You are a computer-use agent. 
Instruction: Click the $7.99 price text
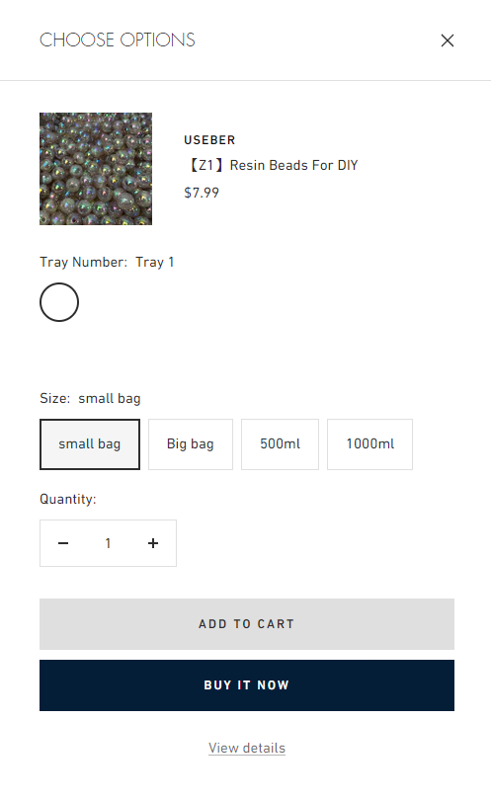202,193
